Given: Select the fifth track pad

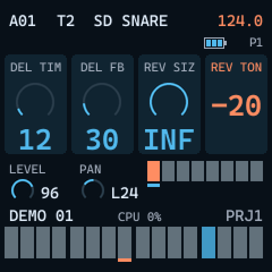Looking at the screenshot, I should [212, 171].
